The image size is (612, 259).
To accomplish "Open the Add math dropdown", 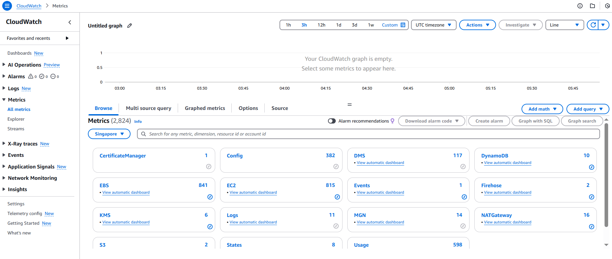I will click(x=542, y=109).
